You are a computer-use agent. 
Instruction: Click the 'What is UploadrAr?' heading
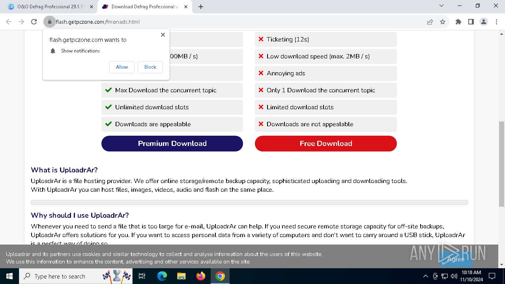coord(64,170)
